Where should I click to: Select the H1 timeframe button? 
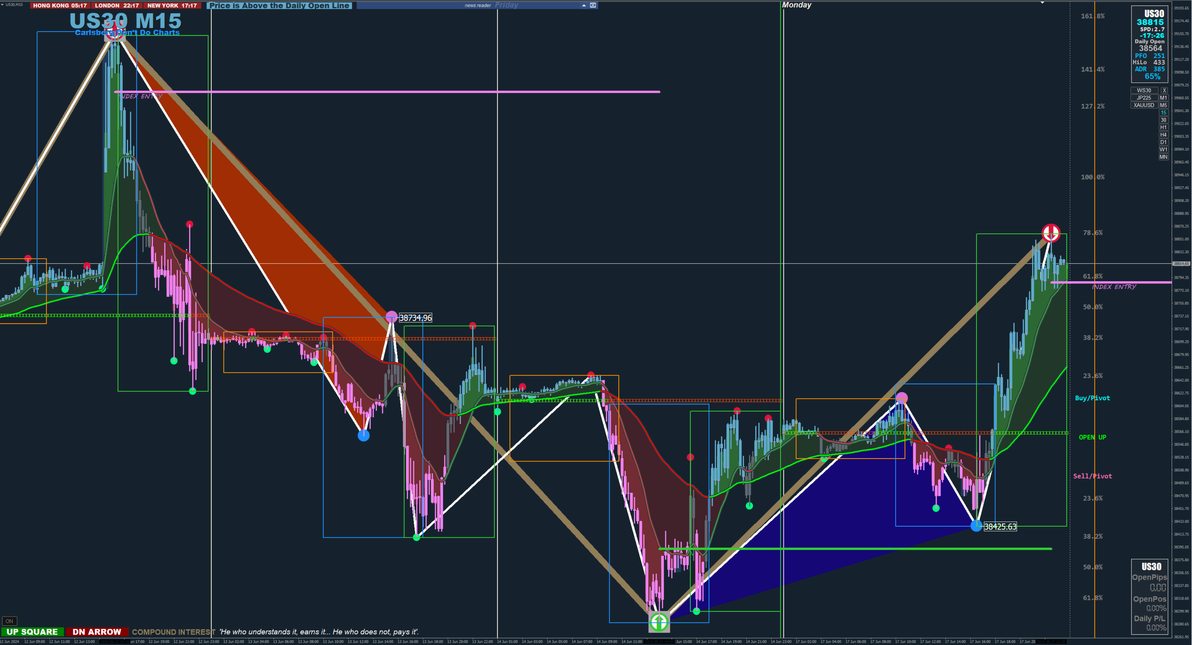1163,127
